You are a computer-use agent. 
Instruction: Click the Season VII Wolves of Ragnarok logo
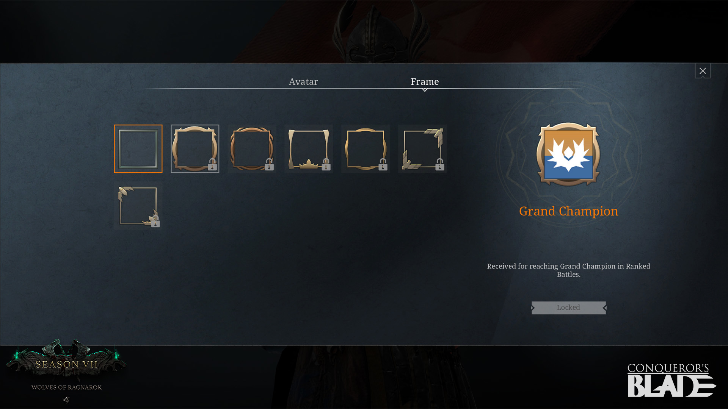tap(66, 369)
